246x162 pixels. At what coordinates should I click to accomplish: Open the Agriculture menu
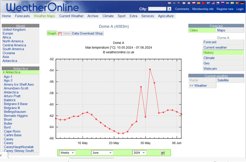166,16
